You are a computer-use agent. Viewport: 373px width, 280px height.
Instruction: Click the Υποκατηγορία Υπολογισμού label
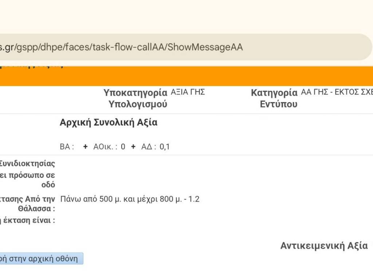[136, 98]
